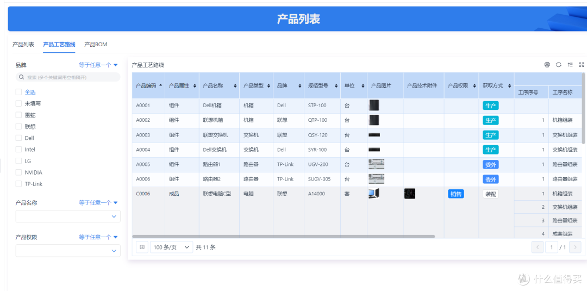Open the 100 条/页 page size dropdown

tap(171, 247)
